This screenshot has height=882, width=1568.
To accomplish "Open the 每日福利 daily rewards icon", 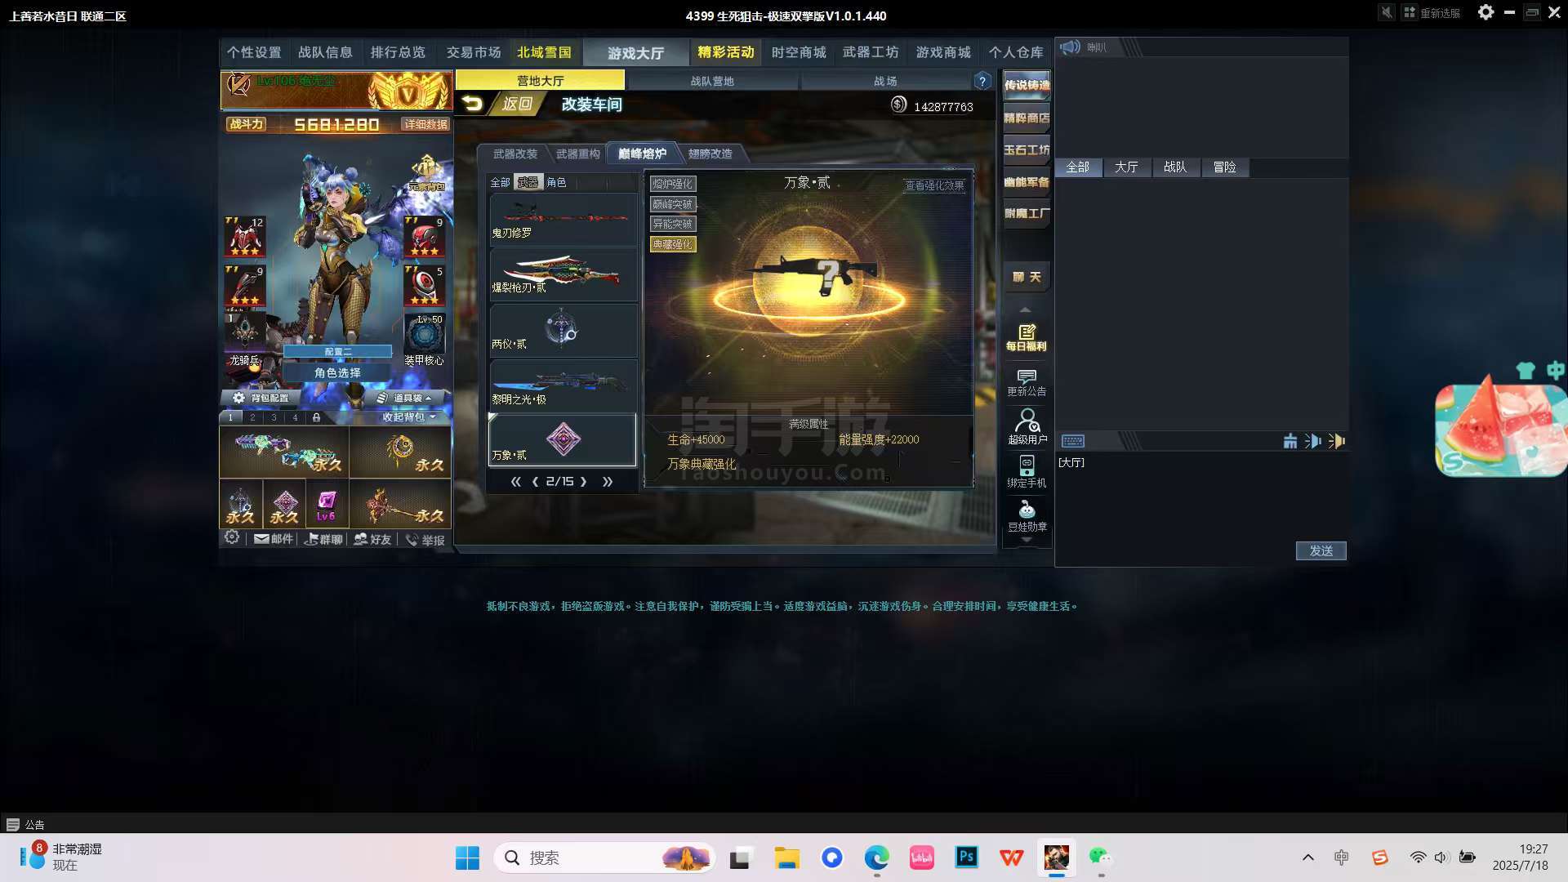I will coord(1027,337).
